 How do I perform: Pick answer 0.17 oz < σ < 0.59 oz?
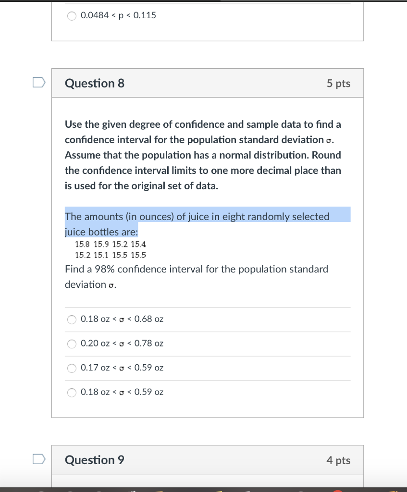click(72, 368)
